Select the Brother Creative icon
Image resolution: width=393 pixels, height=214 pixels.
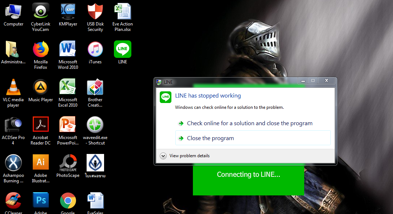[95, 87]
